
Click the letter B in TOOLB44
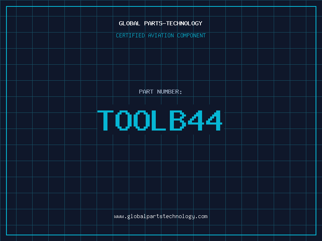point(178,120)
